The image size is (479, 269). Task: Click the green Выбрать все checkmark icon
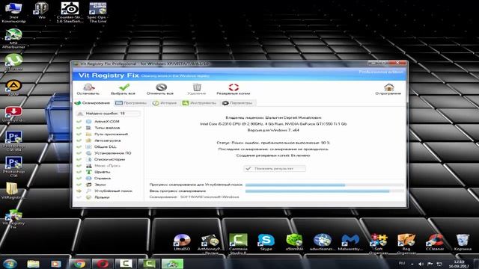pos(124,87)
